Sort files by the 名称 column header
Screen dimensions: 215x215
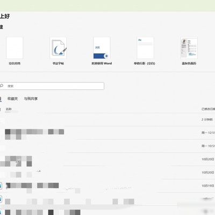[9, 109]
